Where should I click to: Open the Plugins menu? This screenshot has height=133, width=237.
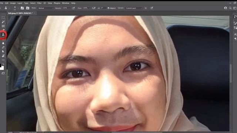(x=57, y=3)
